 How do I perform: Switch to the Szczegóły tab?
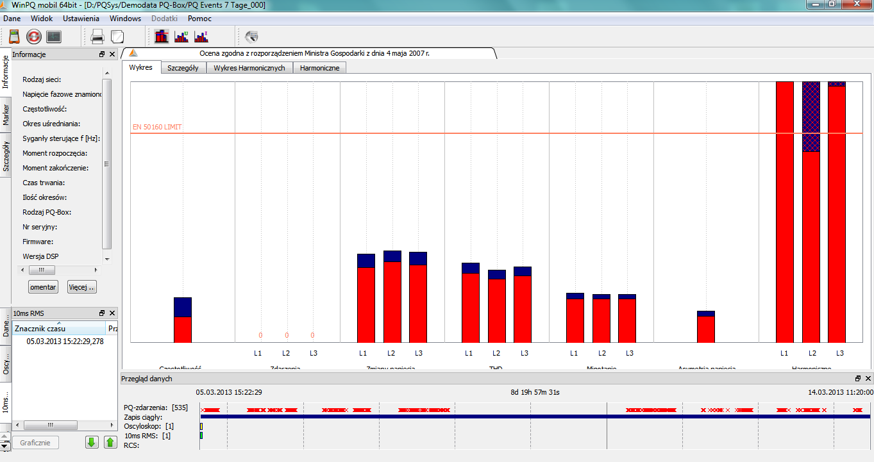[183, 68]
